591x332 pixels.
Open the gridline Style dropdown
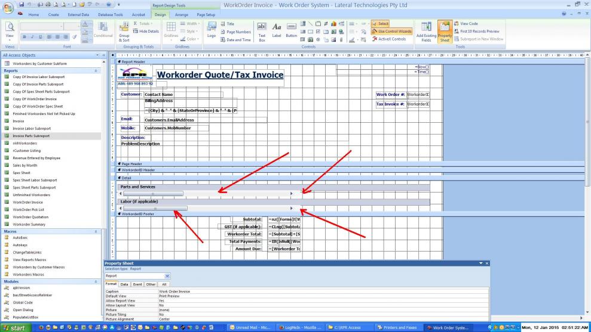189,31
